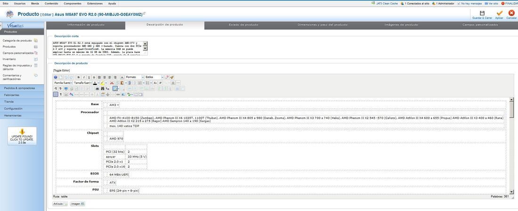Click the cleanup code broom icon
The width and height of the screenshot is (518, 211).
tap(172, 77)
